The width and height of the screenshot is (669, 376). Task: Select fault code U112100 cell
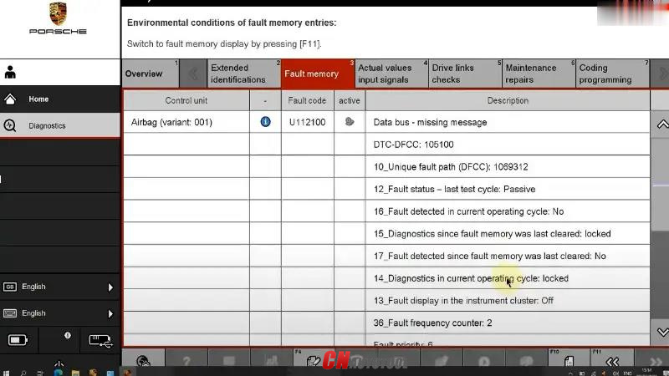coord(307,122)
